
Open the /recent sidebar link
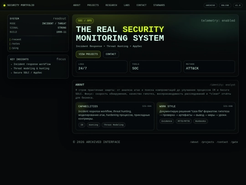pyautogui.click(x=15, y=39)
